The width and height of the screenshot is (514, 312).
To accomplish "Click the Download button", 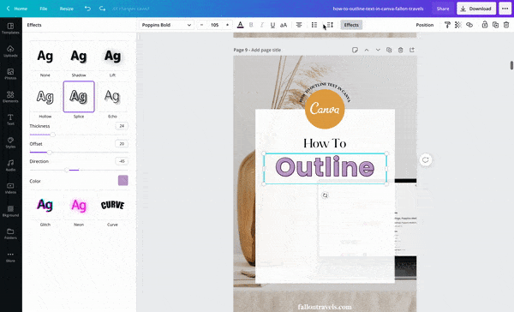I will (x=476, y=9).
